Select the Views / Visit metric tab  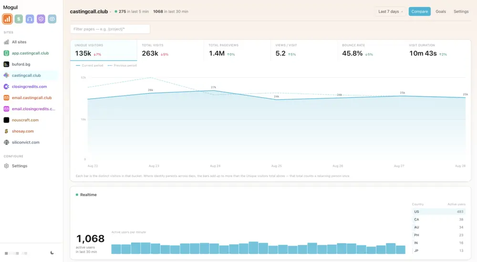(x=304, y=50)
